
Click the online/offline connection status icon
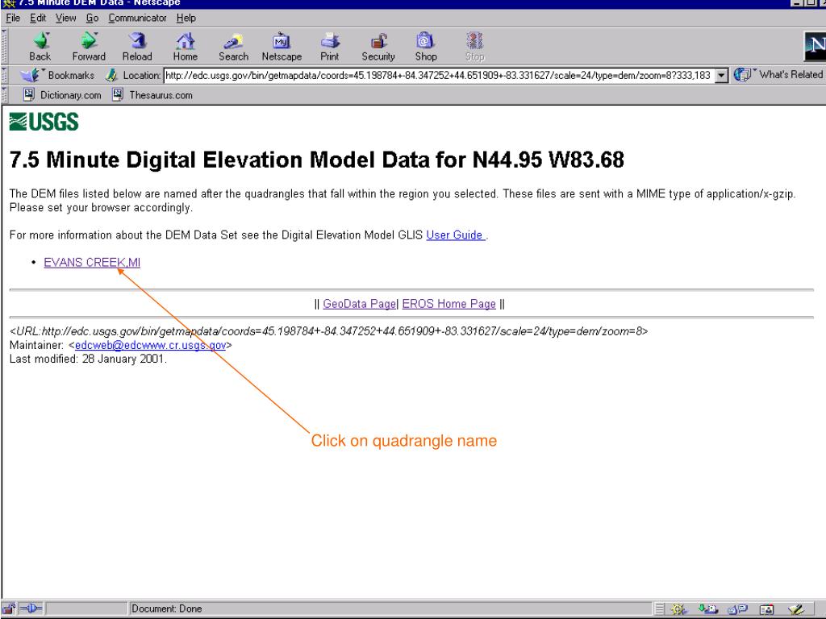pyautogui.click(x=31, y=609)
